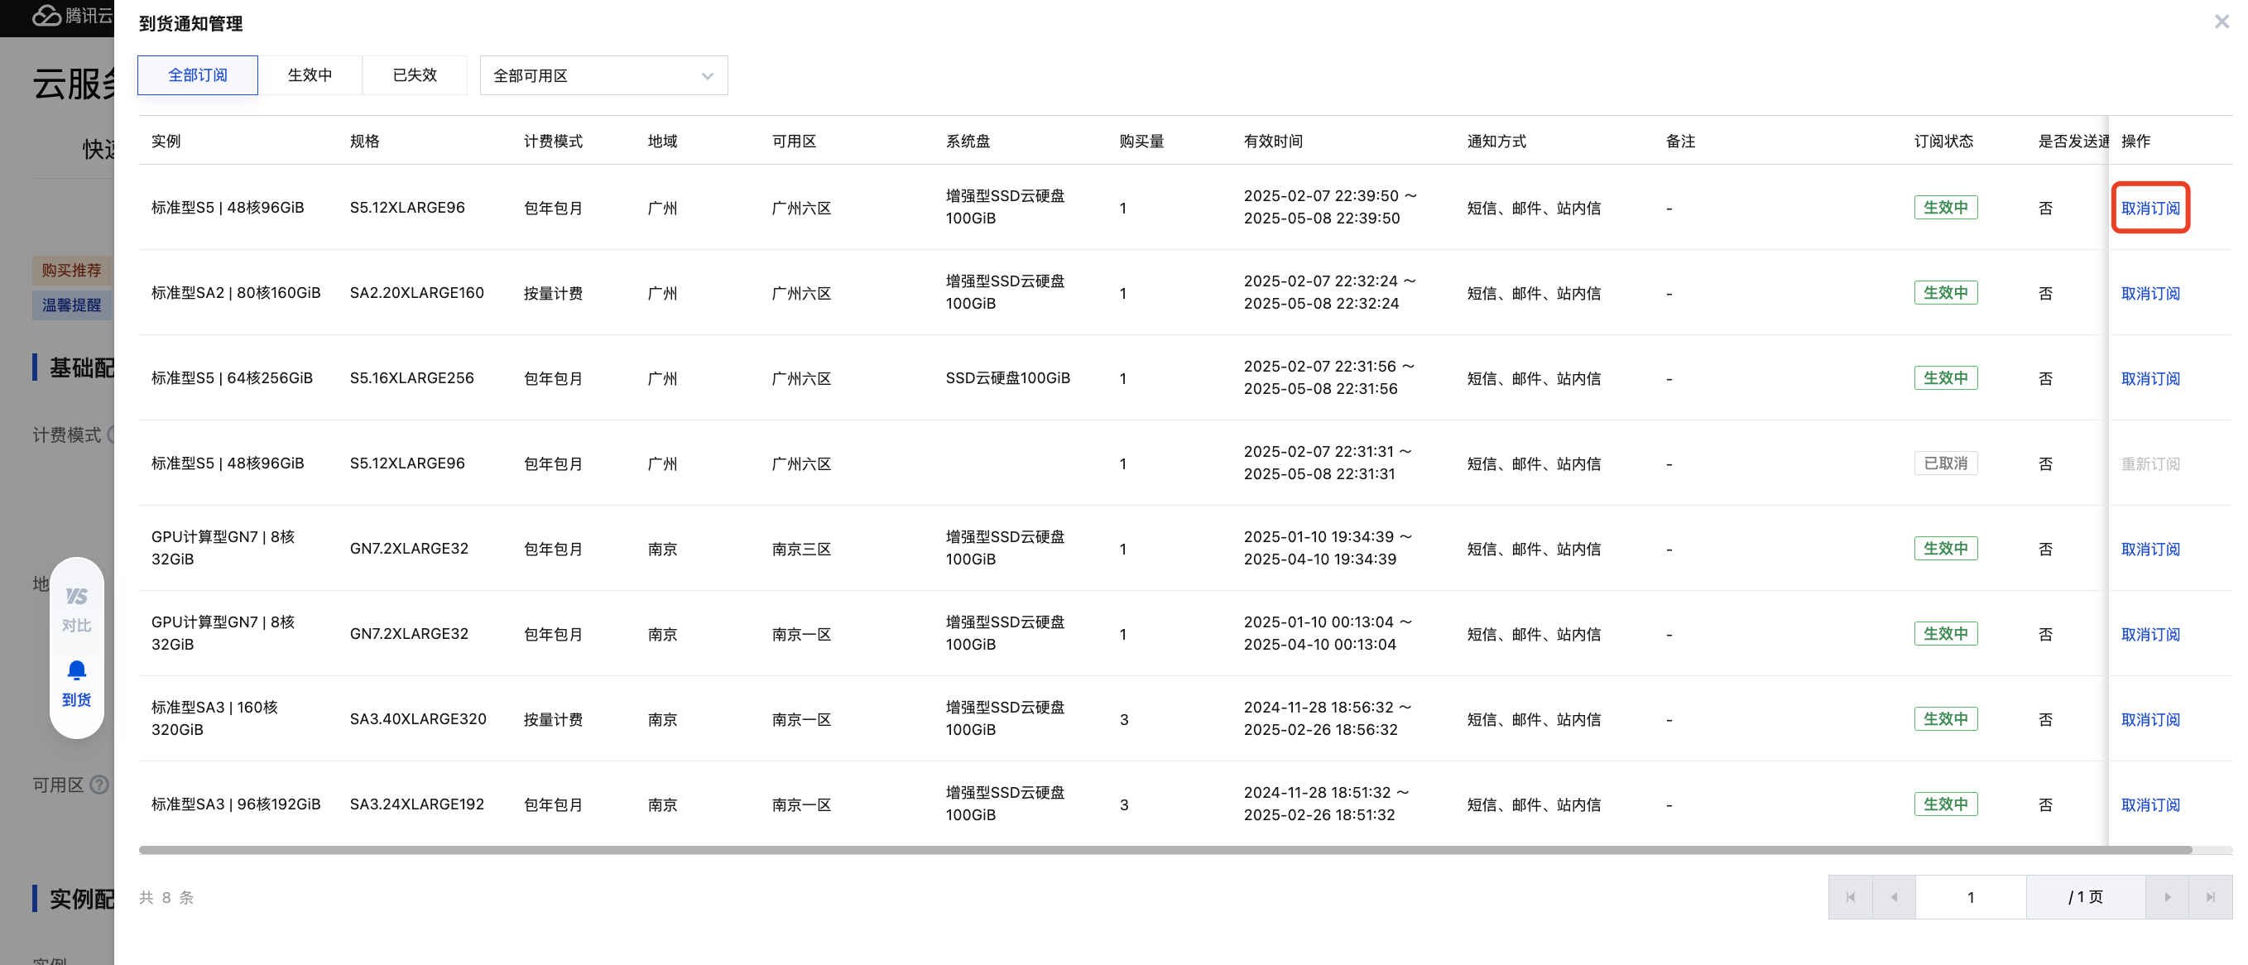The height and width of the screenshot is (965, 2248).
Task: Cancel subscription for SA2.20XLARGE160 row
Action: pyautogui.click(x=2150, y=293)
